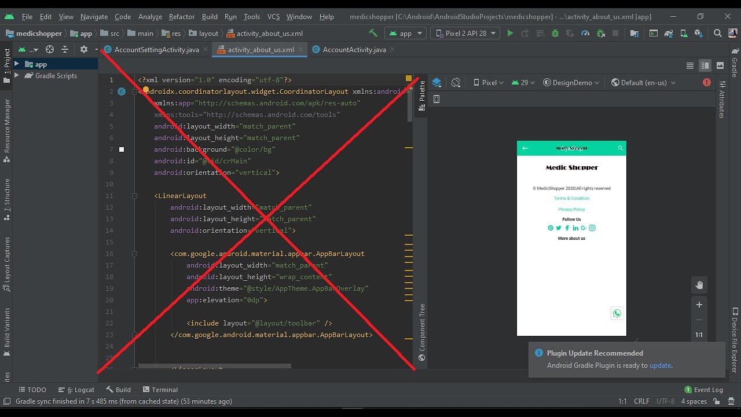This screenshot has height=417, width=741.
Task: Toggle device orientation in design preview
Action: (456, 83)
